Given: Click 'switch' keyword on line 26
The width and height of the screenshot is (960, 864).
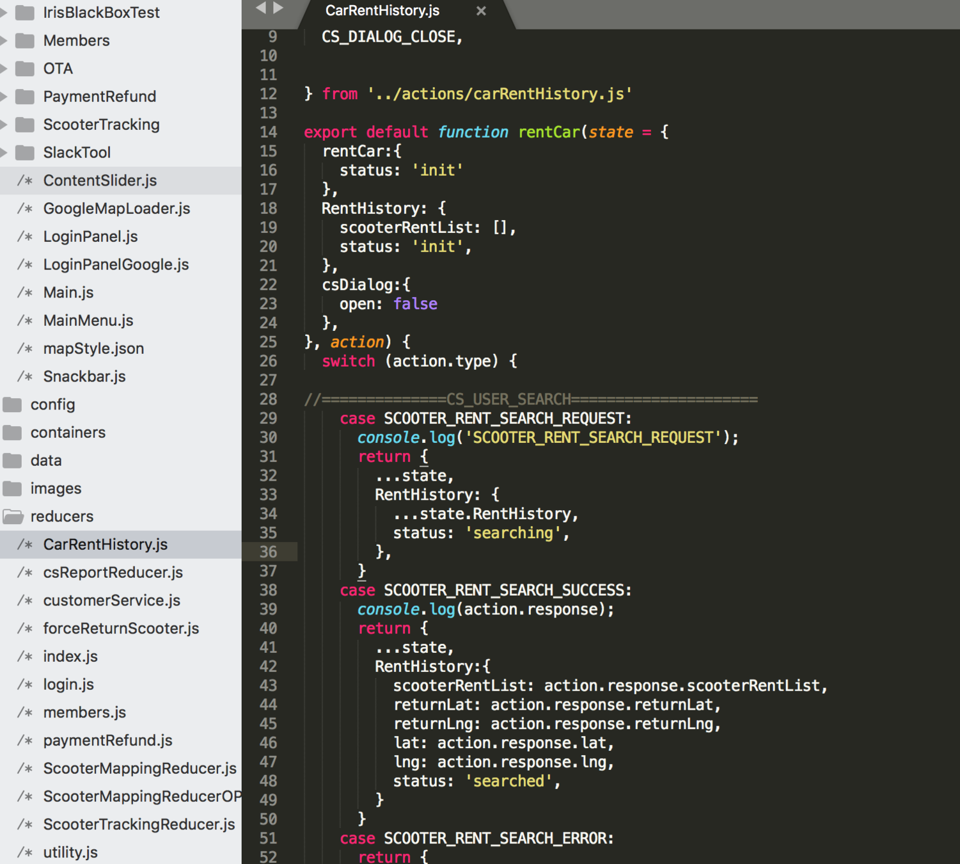Looking at the screenshot, I should [348, 361].
